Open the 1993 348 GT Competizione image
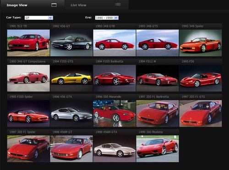 pyautogui.click(x=28, y=78)
